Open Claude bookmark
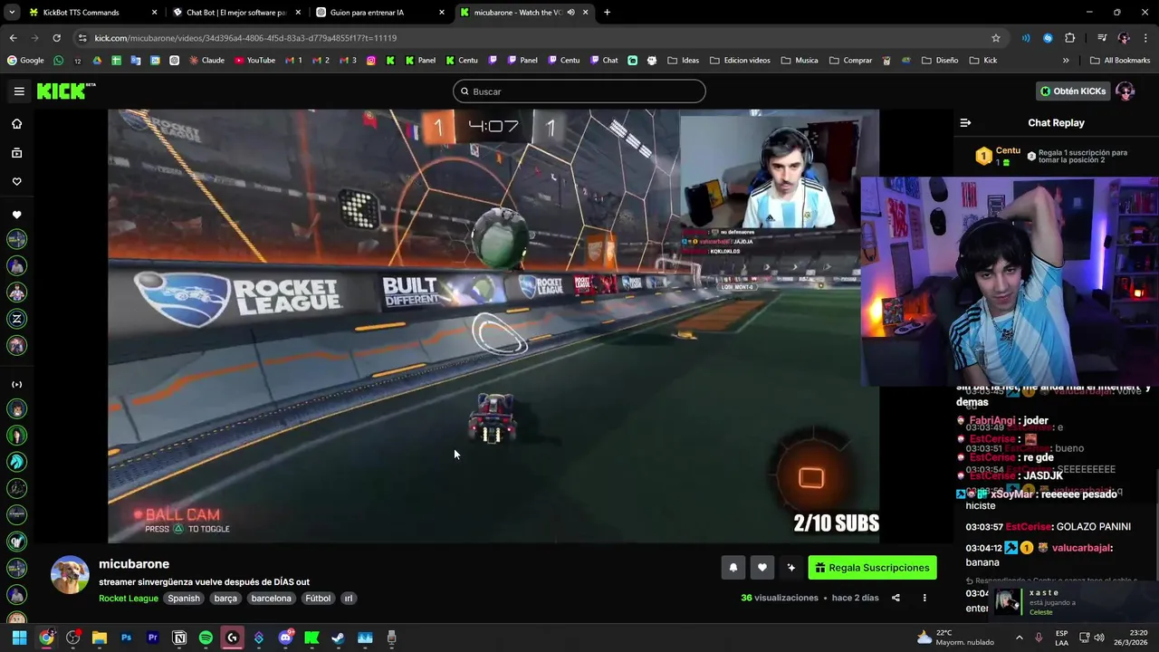The height and width of the screenshot is (652, 1159). click(206, 61)
